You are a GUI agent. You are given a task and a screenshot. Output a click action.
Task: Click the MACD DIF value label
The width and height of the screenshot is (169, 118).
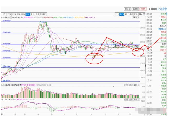[11, 100]
